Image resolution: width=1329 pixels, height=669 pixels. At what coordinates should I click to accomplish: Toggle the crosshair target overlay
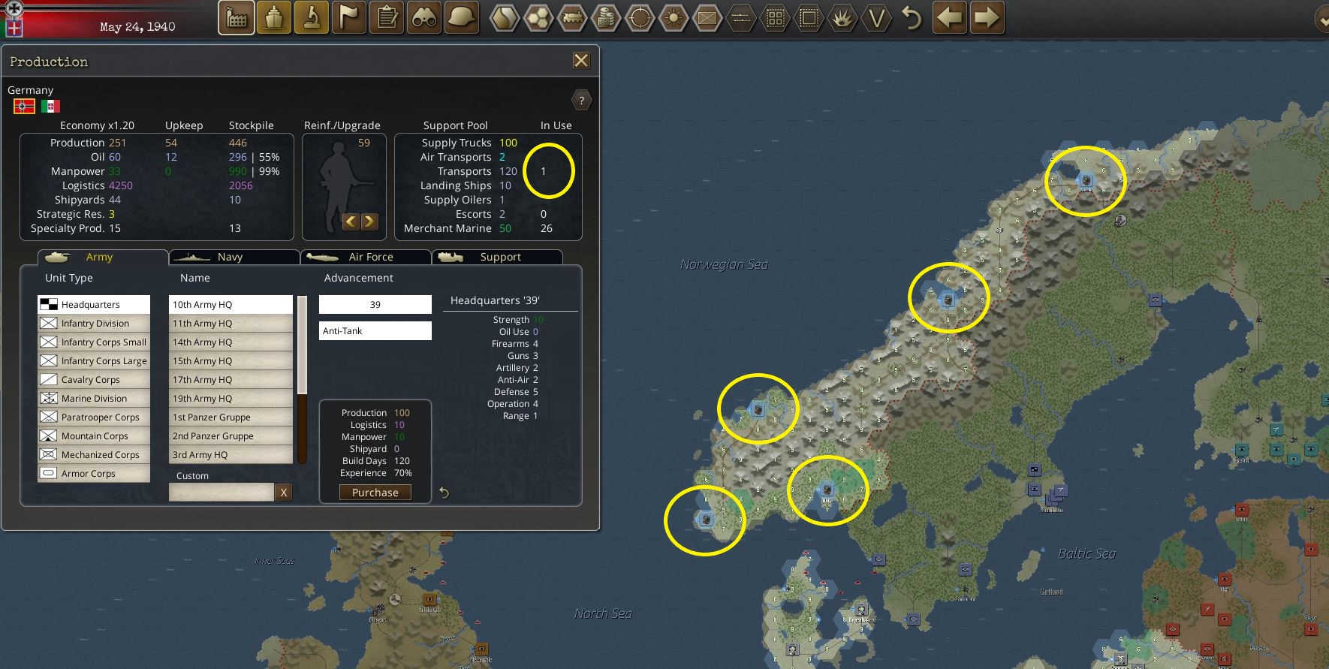click(640, 17)
